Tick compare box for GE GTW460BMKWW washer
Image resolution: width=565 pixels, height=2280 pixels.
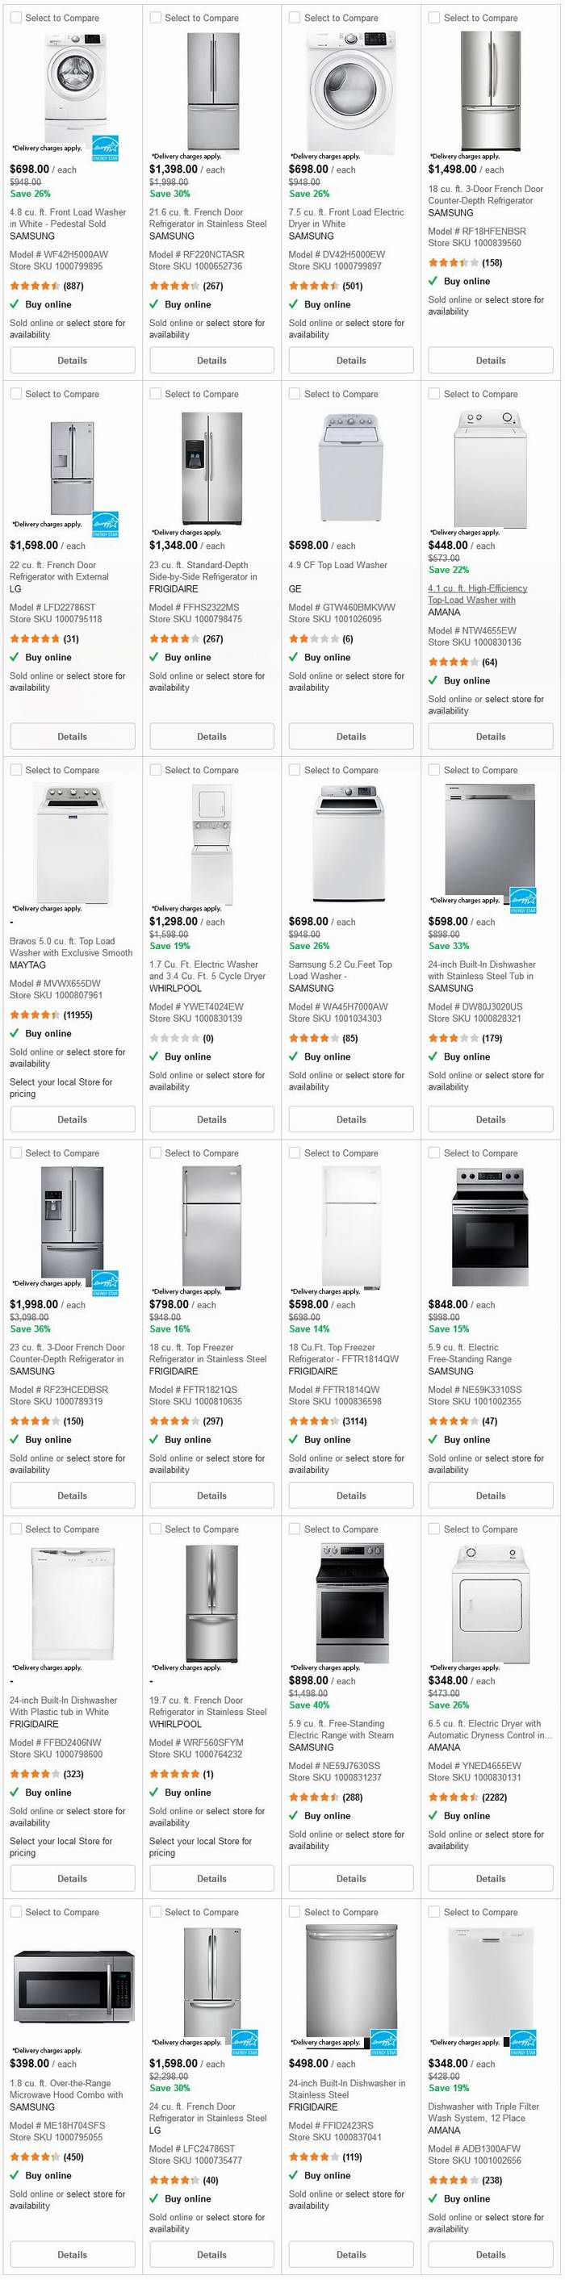coord(295,394)
